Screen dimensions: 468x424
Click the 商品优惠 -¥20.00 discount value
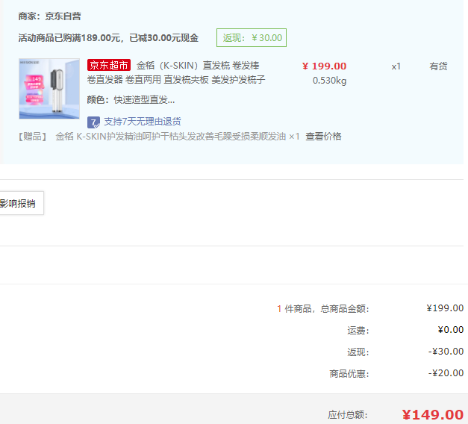446,373
